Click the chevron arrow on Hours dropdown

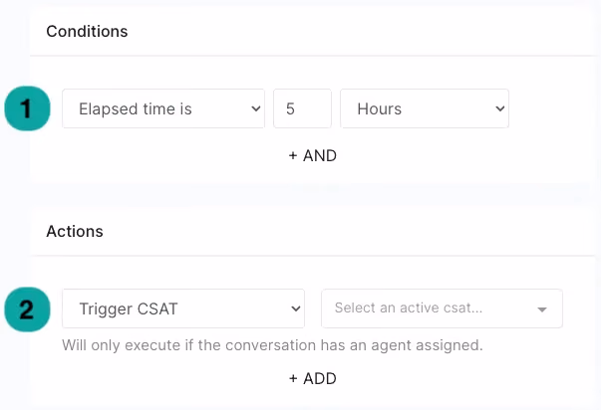pos(499,109)
